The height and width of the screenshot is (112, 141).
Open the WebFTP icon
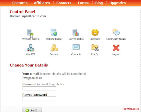click(31, 48)
